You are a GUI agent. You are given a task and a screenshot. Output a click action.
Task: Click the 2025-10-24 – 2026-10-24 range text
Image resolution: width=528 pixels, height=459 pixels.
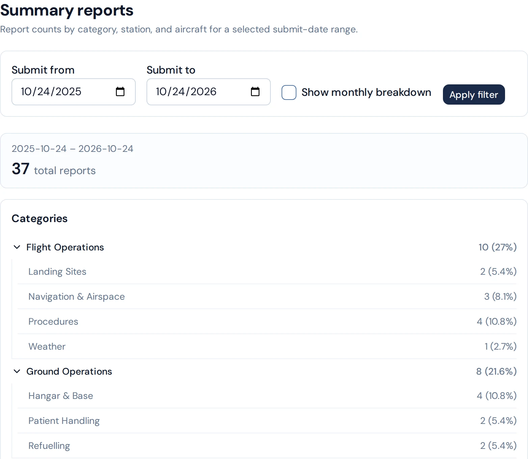coord(73,149)
